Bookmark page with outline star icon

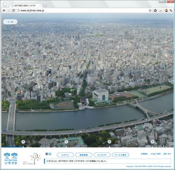tap(150, 11)
